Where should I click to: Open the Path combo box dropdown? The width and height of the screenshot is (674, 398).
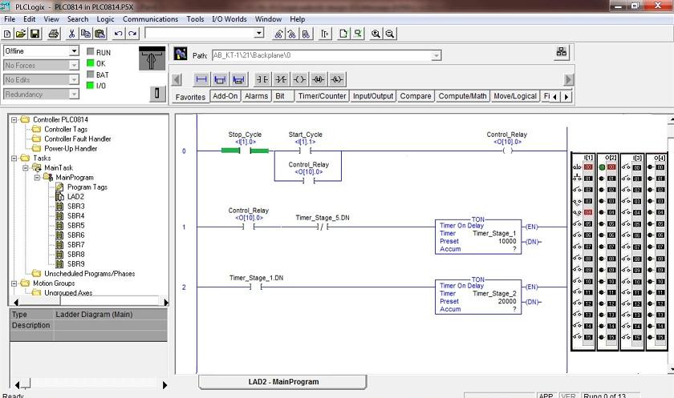point(436,55)
